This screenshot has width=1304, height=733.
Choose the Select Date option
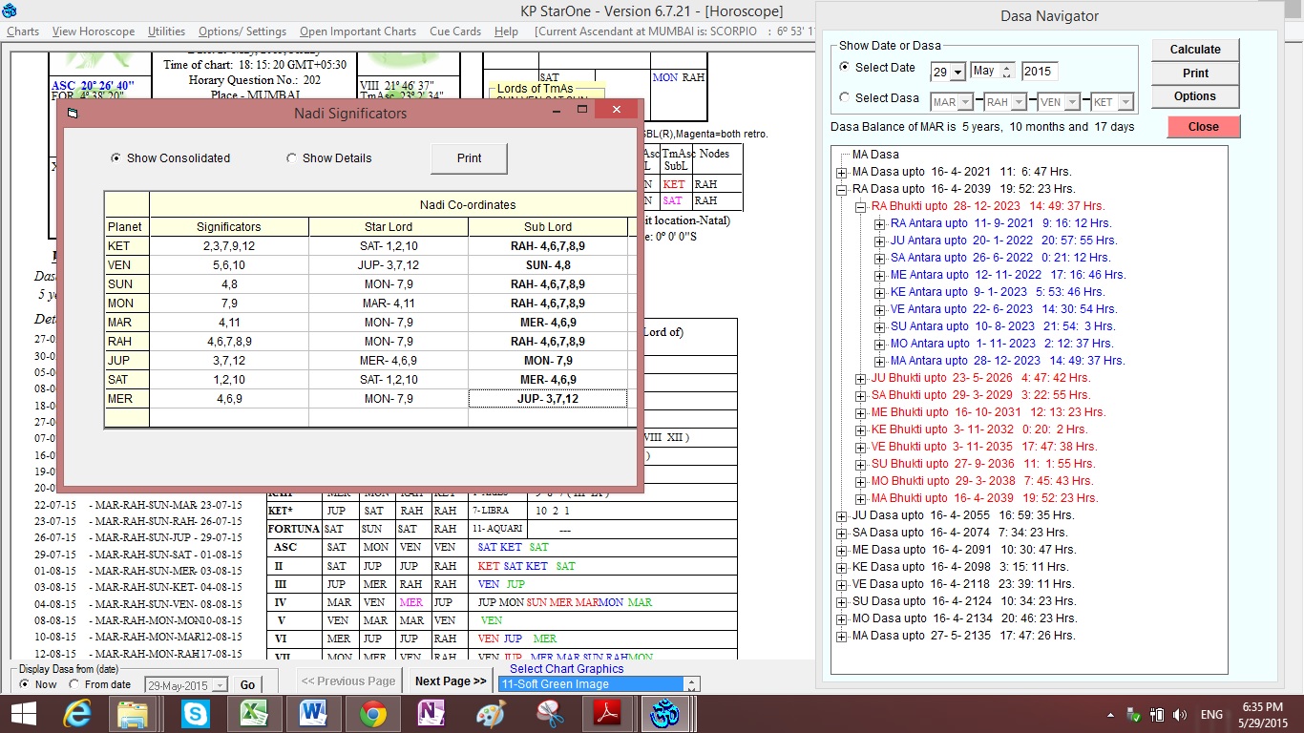pyautogui.click(x=844, y=68)
